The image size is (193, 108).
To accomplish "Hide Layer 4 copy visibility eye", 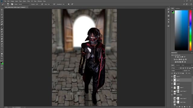I will 172,95.
